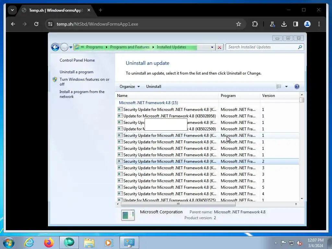
Task: Collapse Microsoft .NET Framework 4.8 (15) group
Action: point(148,103)
